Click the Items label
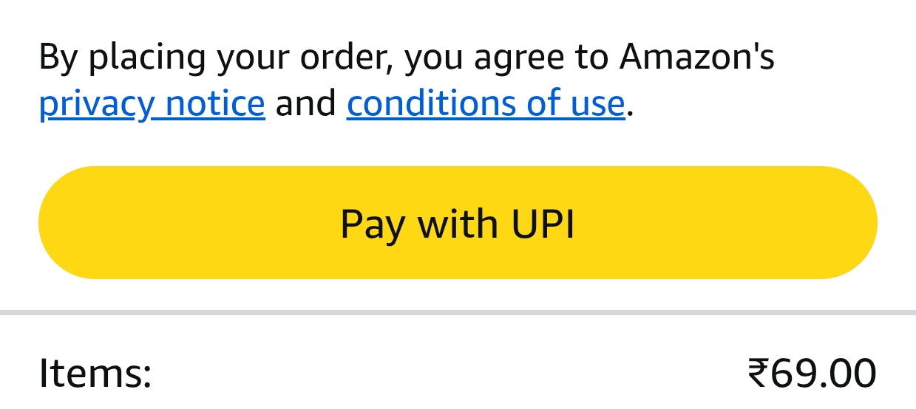Viewport: 916px width, 409px height. (95, 372)
